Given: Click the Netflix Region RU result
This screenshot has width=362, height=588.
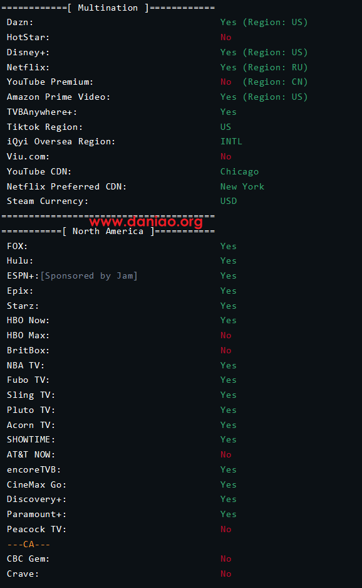Looking at the screenshot, I should coord(264,68).
